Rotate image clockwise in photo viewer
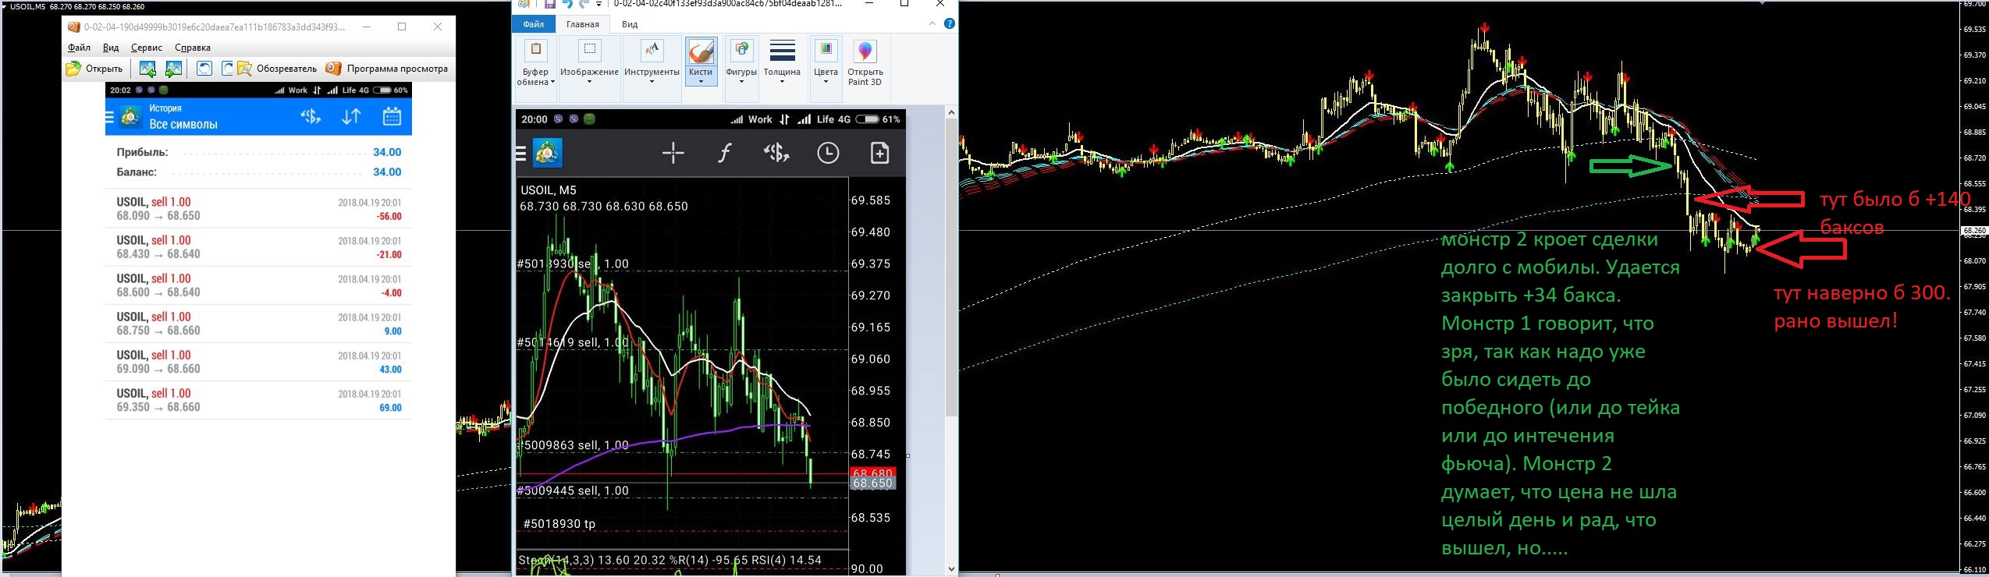Viewport: 1989px width, 577px height. pyautogui.click(x=227, y=69)
